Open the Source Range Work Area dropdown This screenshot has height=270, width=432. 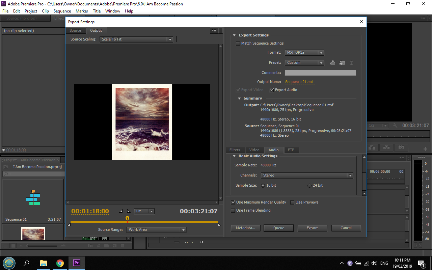click(157, 230)
